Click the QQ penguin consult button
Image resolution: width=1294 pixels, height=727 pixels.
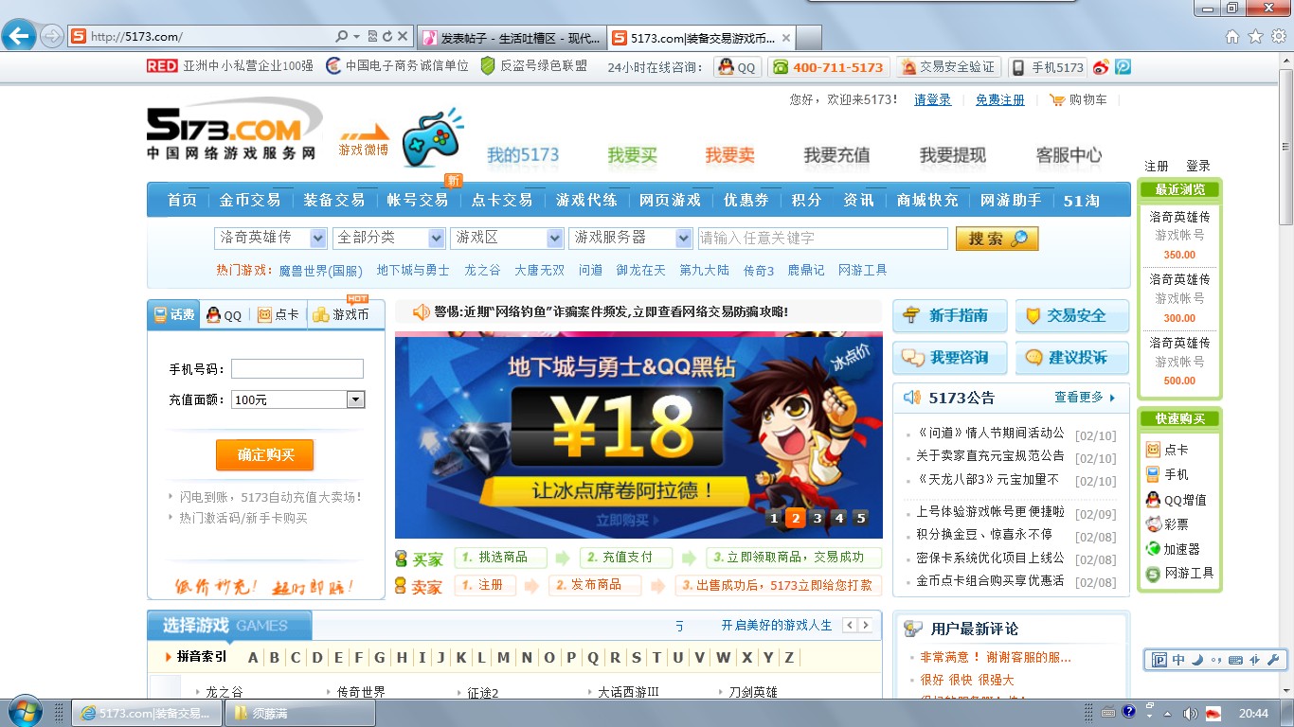click(738, 67)
